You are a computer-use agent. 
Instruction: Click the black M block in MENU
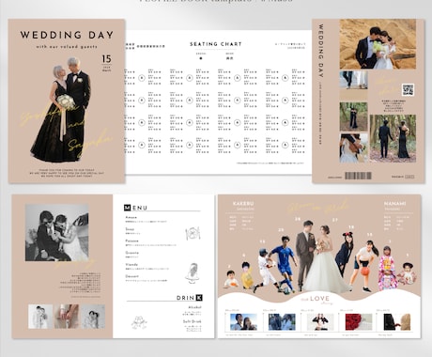[127, 208]
